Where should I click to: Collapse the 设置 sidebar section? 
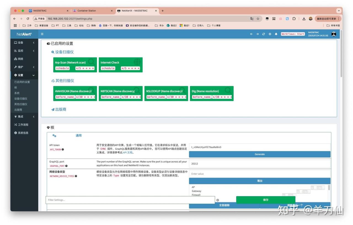24,75
